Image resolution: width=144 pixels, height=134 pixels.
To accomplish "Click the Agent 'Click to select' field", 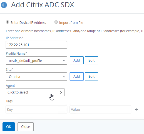I will [x=31, y=92].
